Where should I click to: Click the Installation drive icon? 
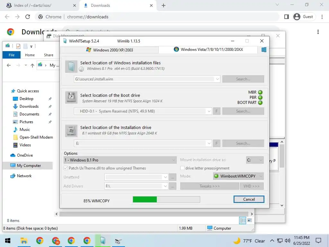tap(71, 131)
